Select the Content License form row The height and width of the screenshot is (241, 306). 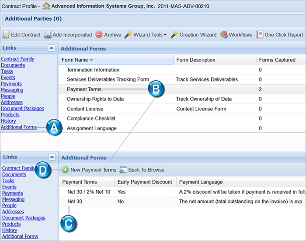(x=182, y=109)
